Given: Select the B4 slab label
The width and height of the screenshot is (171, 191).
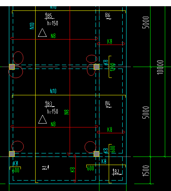Looking at the screenshot, I should click(108, 103).
